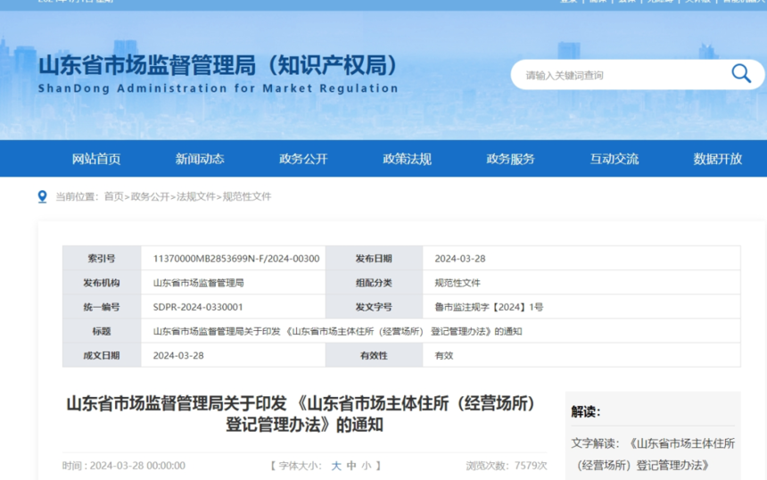Click the location pin icon beside 当前位置
Viewport: 767px width, 480px height.
point(42,196)
